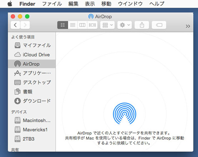Select the Mavericks1 drive in sidebar
The width and height of the screenshot is (198, 157).
click(x=32, y=129)
